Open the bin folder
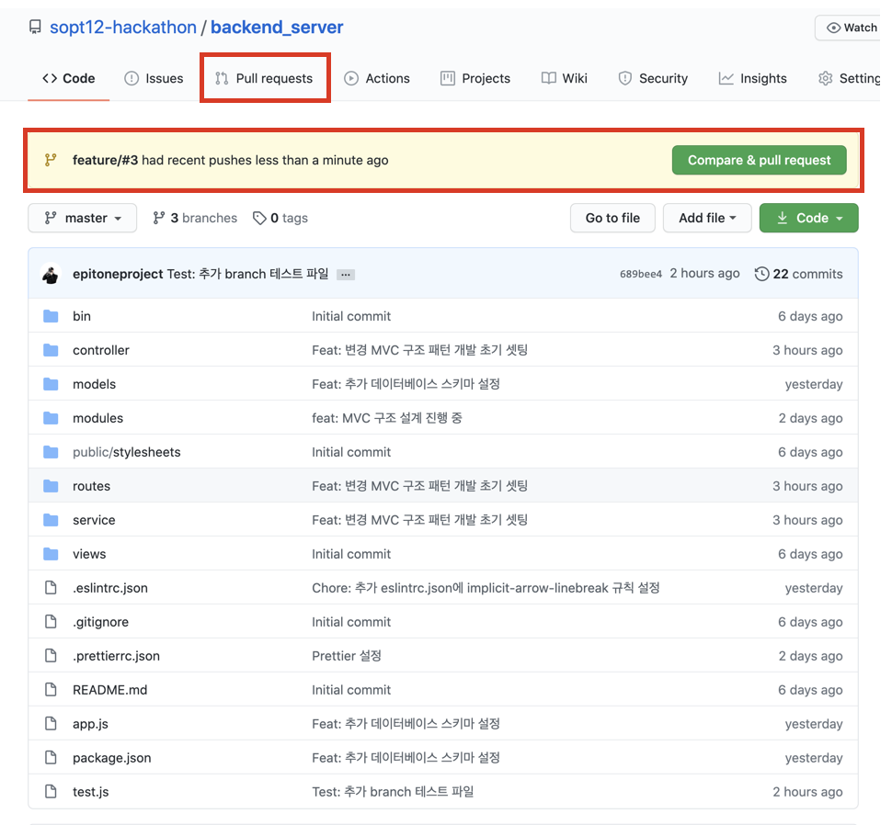This screenshot has height=825, width=892. pos(81,316)
